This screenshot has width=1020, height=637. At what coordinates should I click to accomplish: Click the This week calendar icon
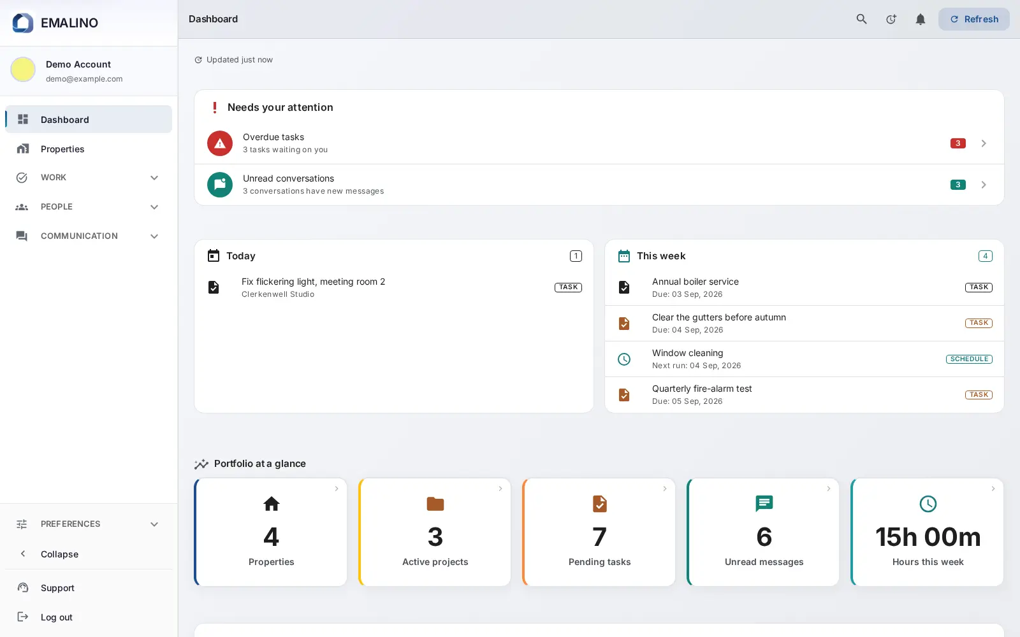click(624, 255)
